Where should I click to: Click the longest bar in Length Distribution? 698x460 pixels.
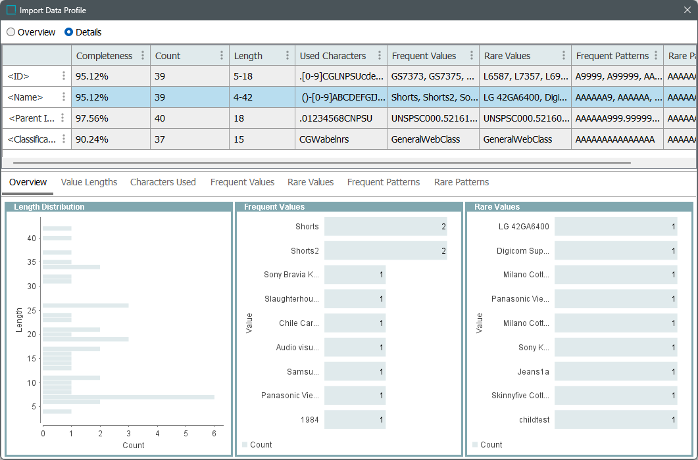click(129, 397)
